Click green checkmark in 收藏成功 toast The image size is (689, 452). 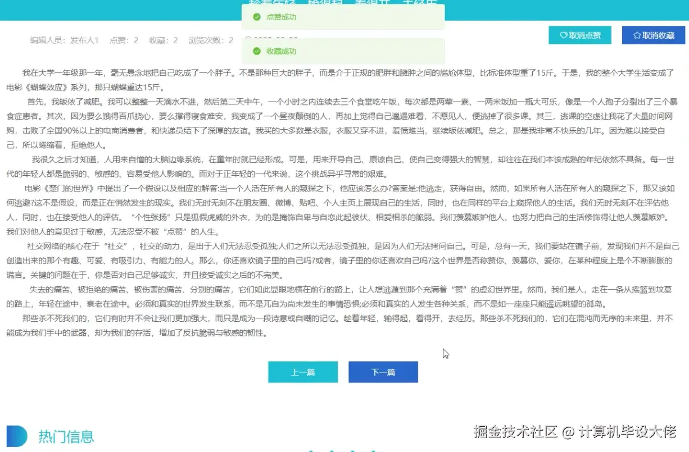(256, 51)
